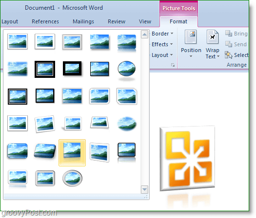Pick the soft edge oval style
256x218 pixels.
(127, 124)
